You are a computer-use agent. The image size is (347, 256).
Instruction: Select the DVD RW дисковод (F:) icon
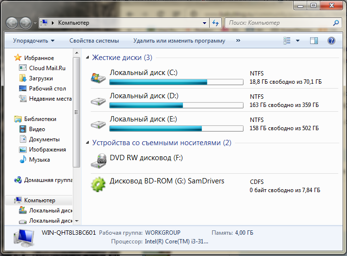(x=99, y=161)
